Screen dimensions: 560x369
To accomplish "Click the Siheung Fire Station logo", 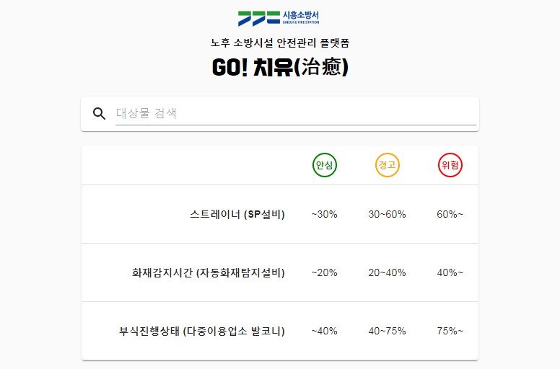I will coord(279,17).
